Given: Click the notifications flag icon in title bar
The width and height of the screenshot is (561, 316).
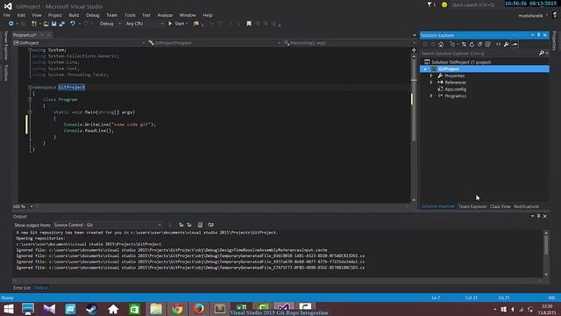Looking at the screenshot, I should pyautogui.click(x=430, y=5).
